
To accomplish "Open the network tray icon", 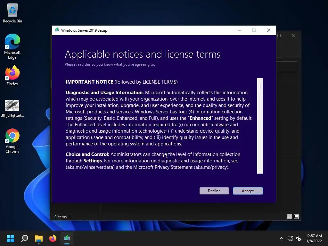I will tap(290, 238).
